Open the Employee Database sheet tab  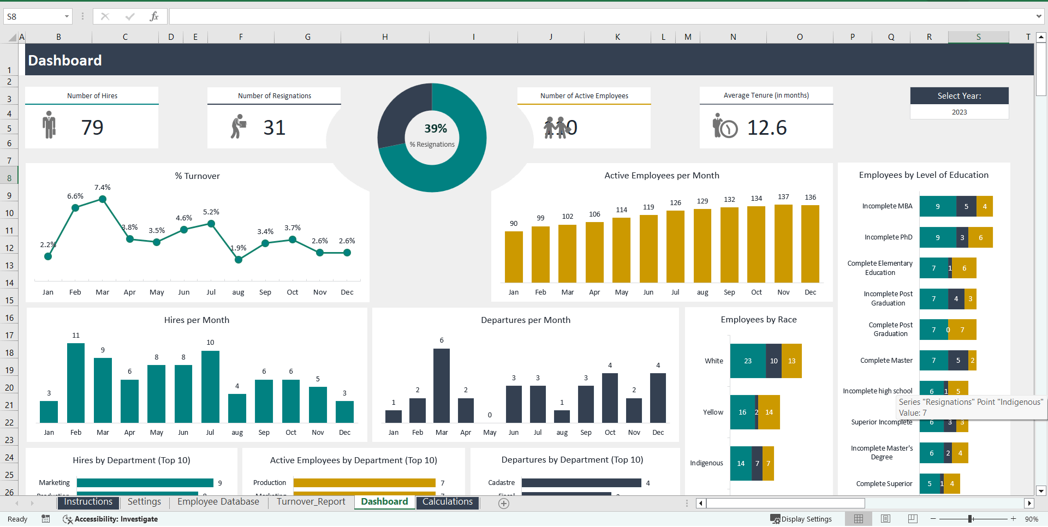coord(218,502)
